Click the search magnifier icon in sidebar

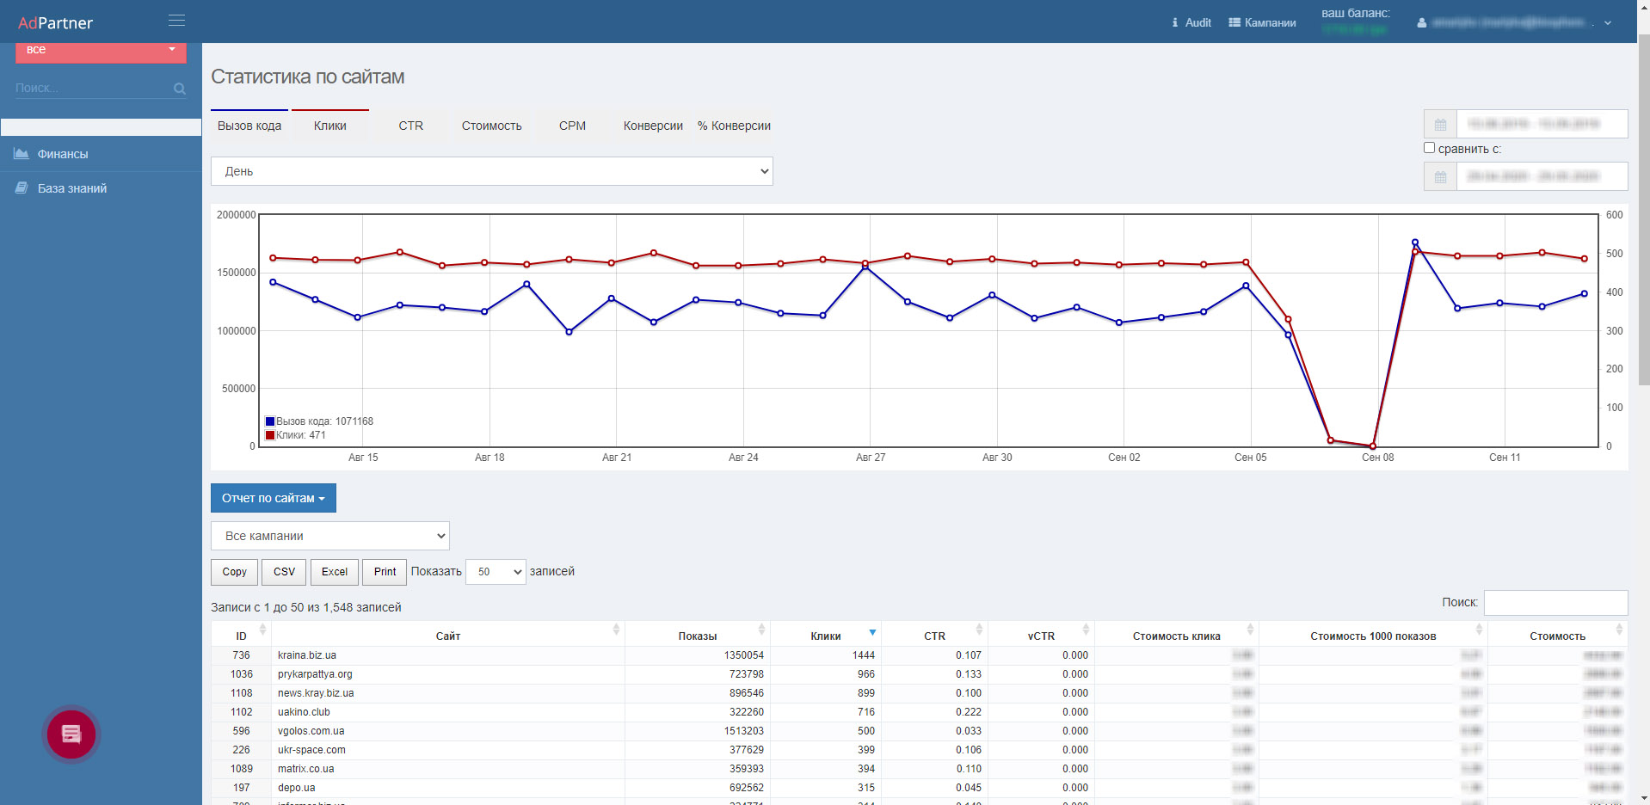[179, 89]
